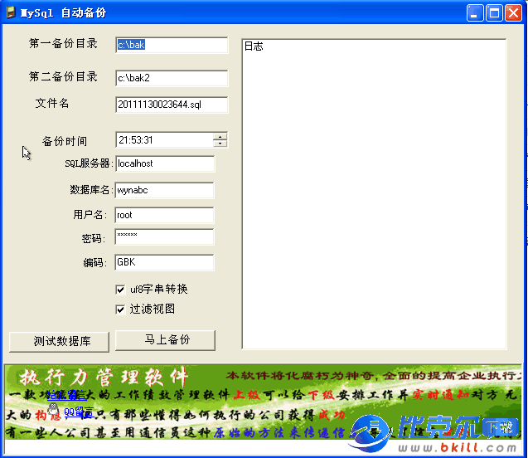Click the 备份时间 label

click(65, 141)
